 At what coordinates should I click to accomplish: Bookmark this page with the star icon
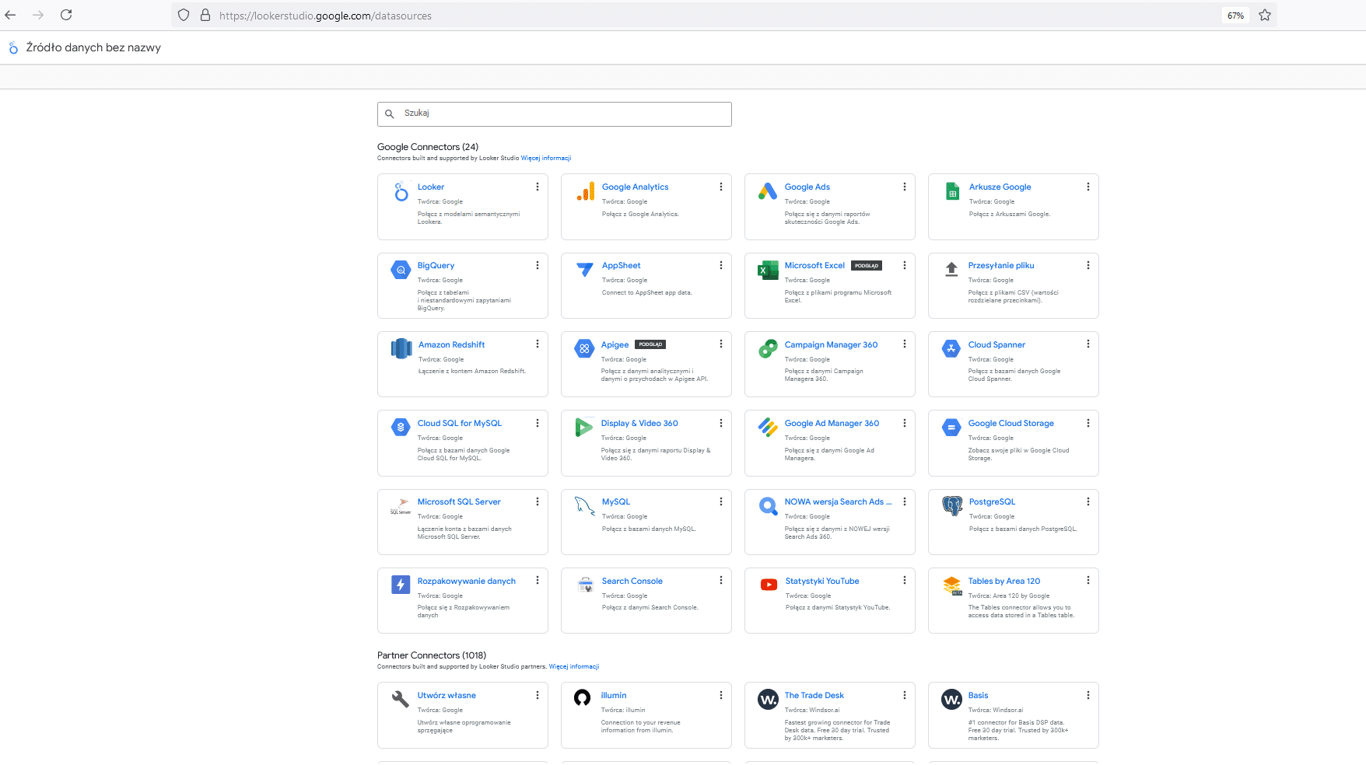(1265, 15)
